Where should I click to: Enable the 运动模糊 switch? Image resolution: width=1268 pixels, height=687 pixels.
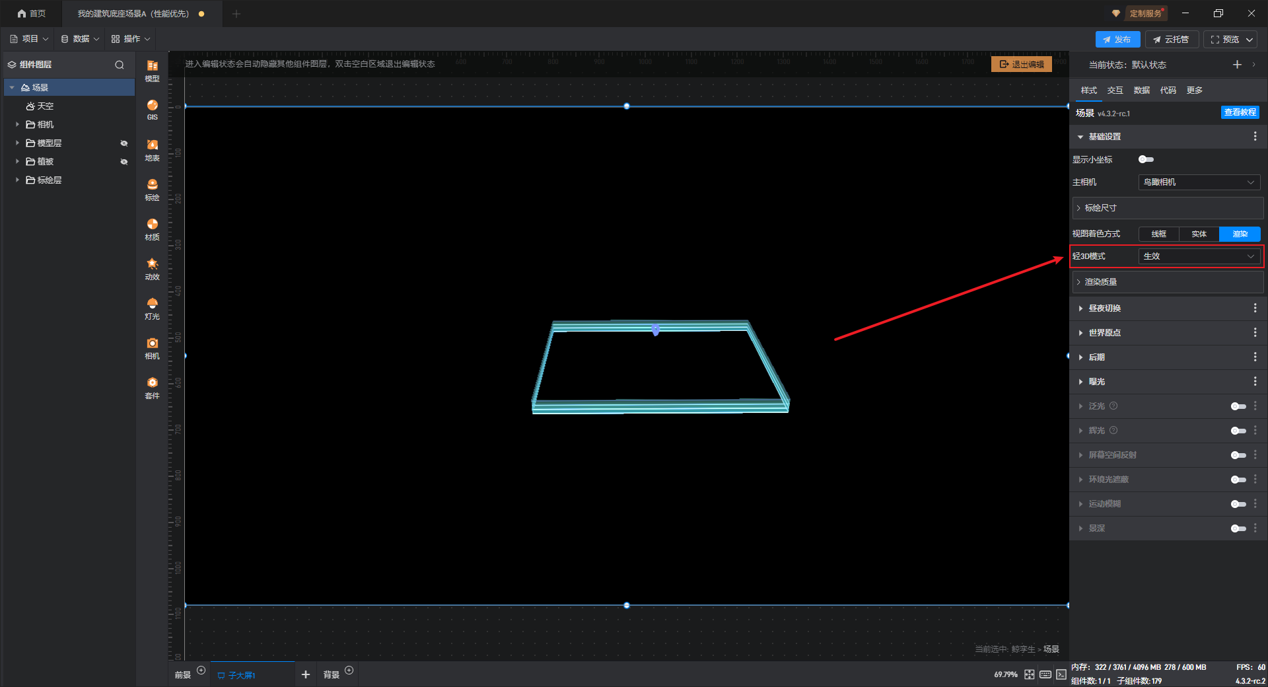tap(1238, 504)
